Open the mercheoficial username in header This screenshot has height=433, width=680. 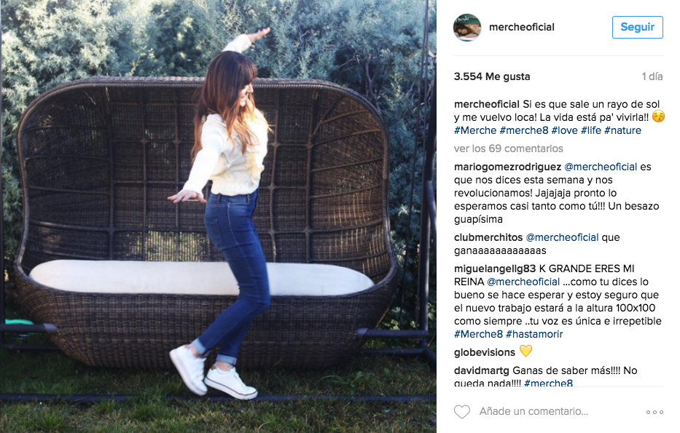[x=522, y=27]
